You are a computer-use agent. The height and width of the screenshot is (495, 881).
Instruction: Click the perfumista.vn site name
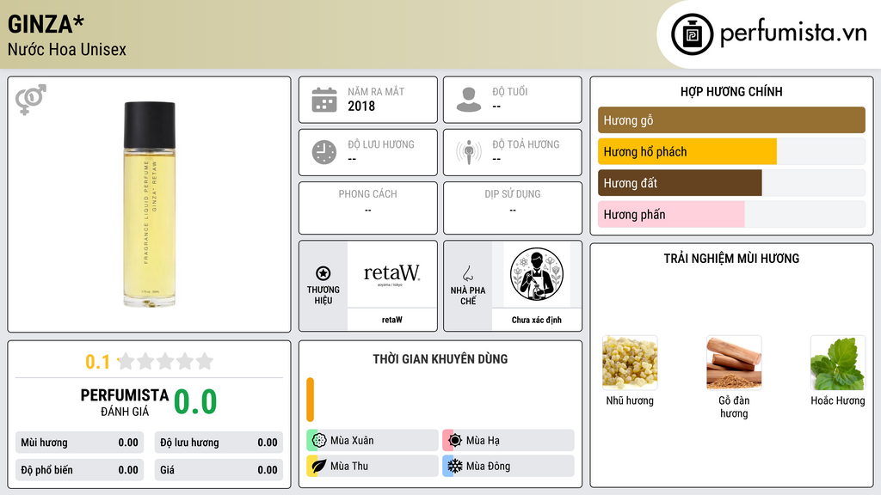(793, 34)
